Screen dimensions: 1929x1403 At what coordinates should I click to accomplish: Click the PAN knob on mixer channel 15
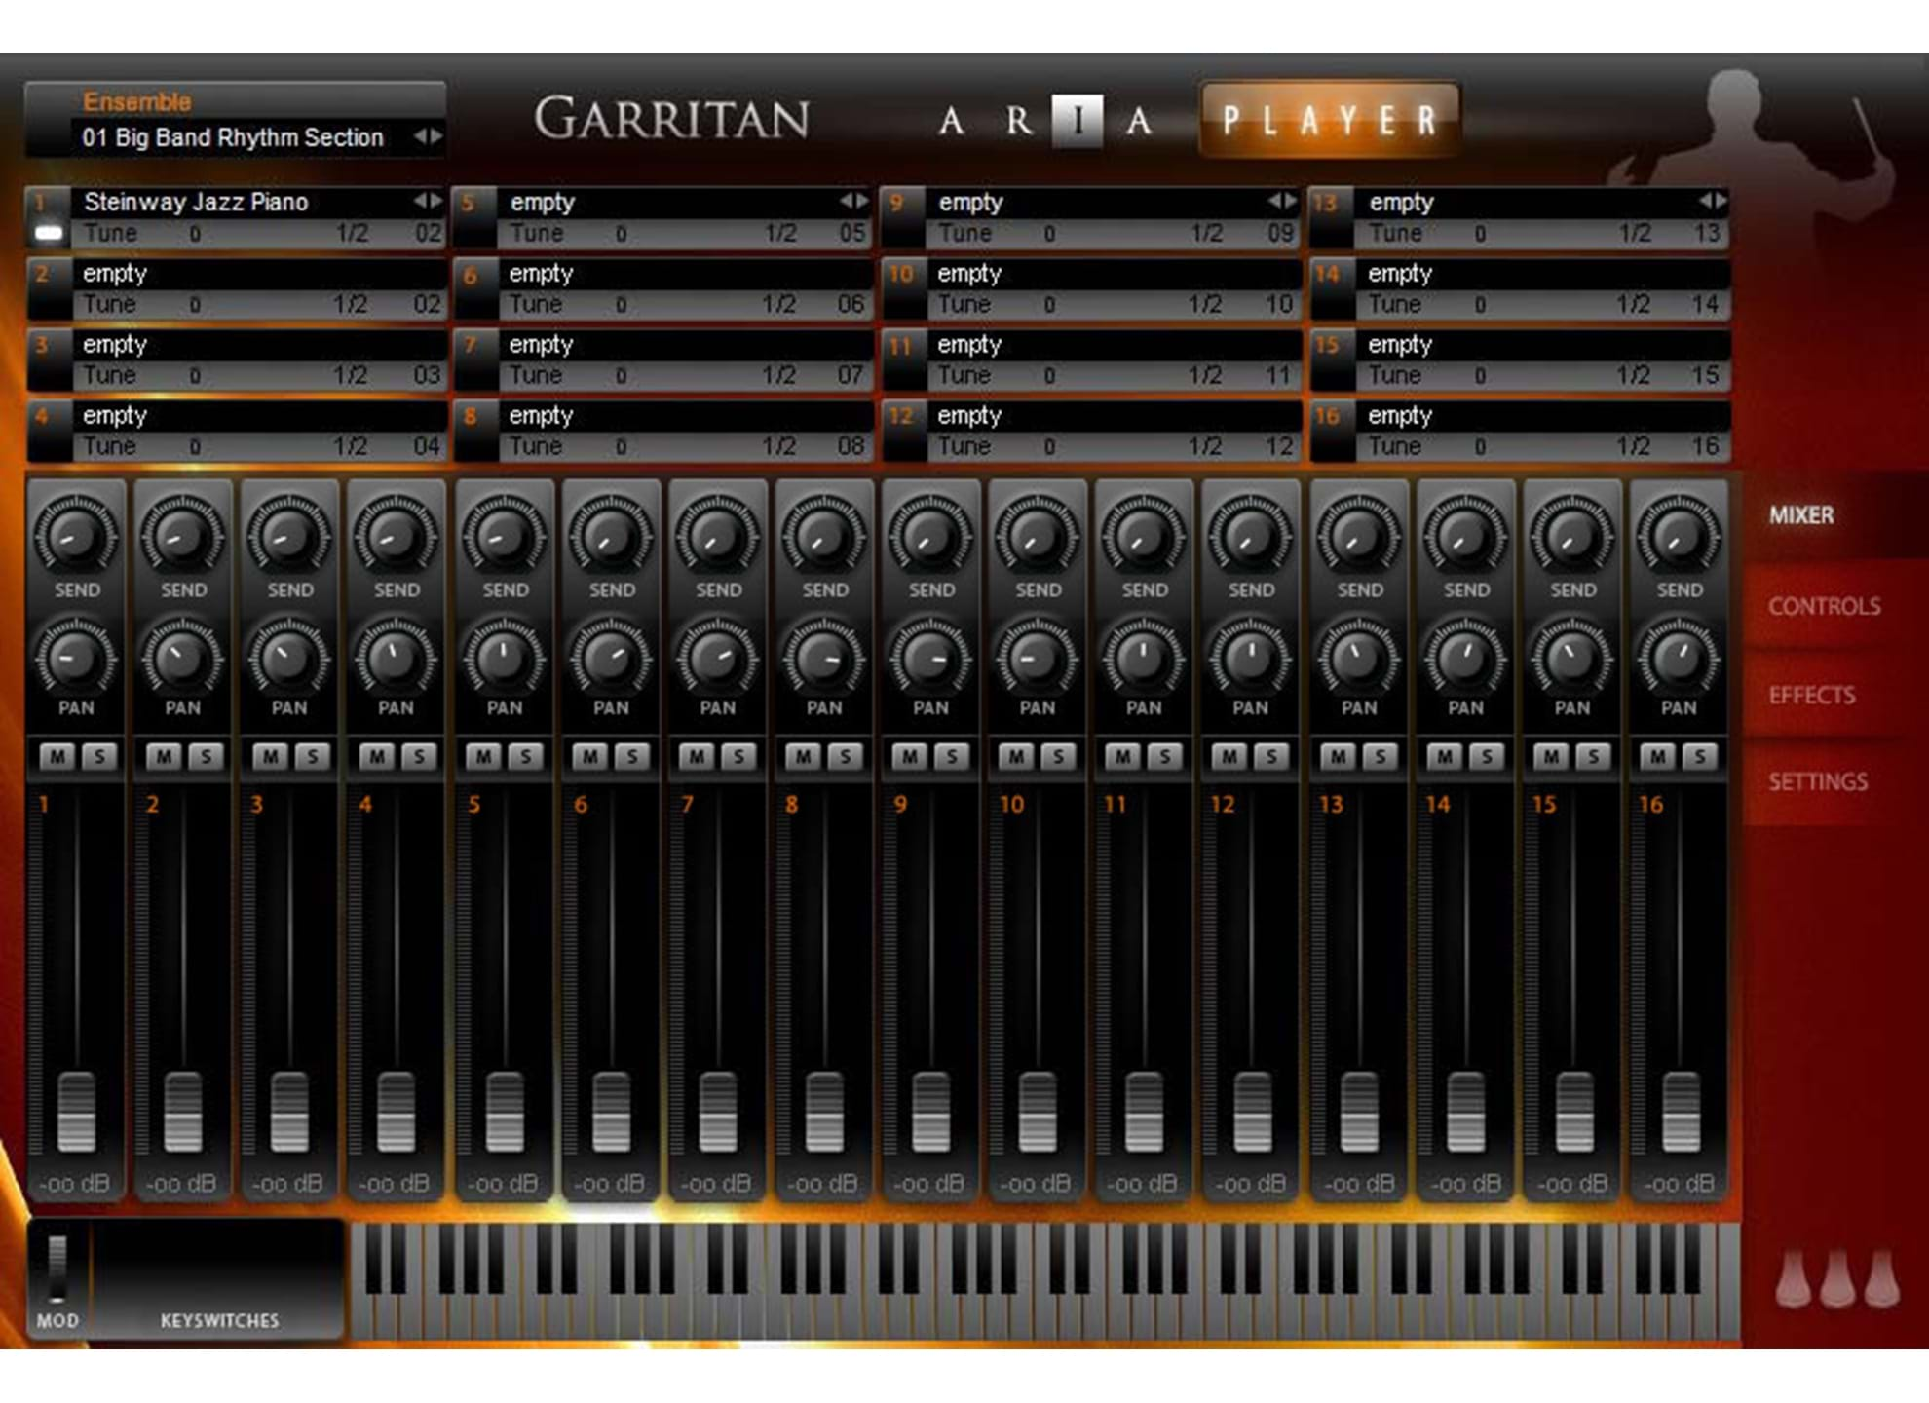1571,659
